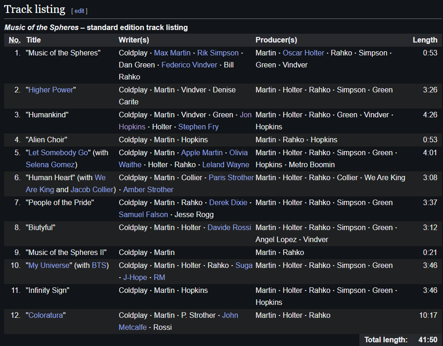The height and width of the screenshot is (346, 443).
Task: Click the Paris Strother link
Action: [x=231, y=178]
